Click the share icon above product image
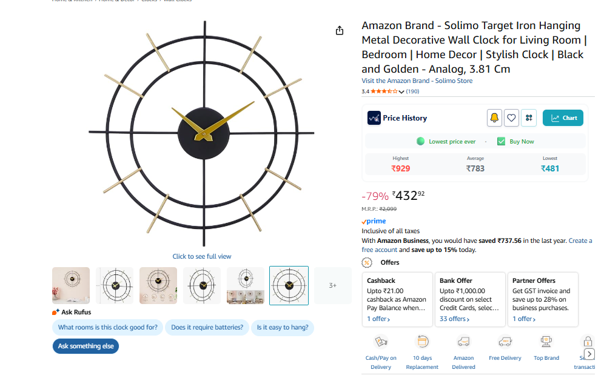This screenshot has height=381, width=604. 340,31
